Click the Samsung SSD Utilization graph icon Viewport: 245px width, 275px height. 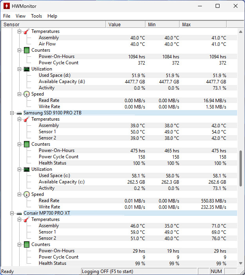27,169
